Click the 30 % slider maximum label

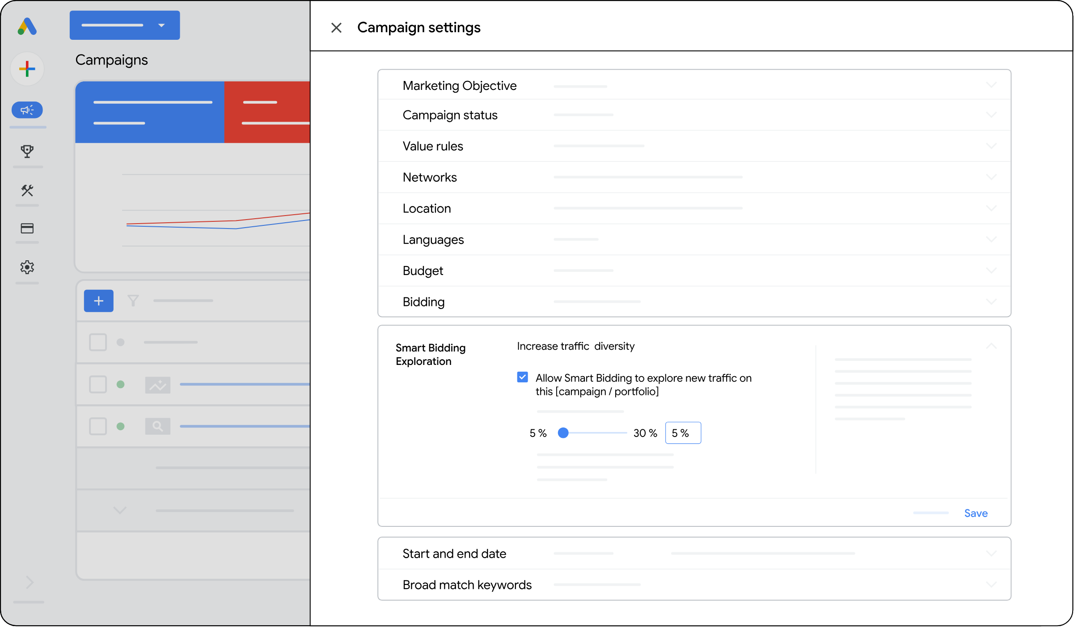click(645, 433)
